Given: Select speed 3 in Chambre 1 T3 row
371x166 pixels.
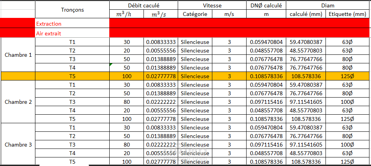Looking at the screenshot, I should pyautogui.click(x=229, y=59).
